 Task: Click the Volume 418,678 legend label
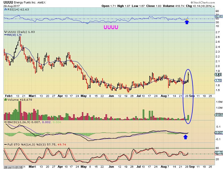(x=20, y=100)
